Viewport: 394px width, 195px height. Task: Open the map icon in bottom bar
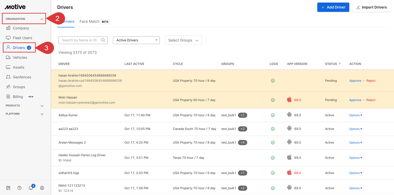coord(8,188)
